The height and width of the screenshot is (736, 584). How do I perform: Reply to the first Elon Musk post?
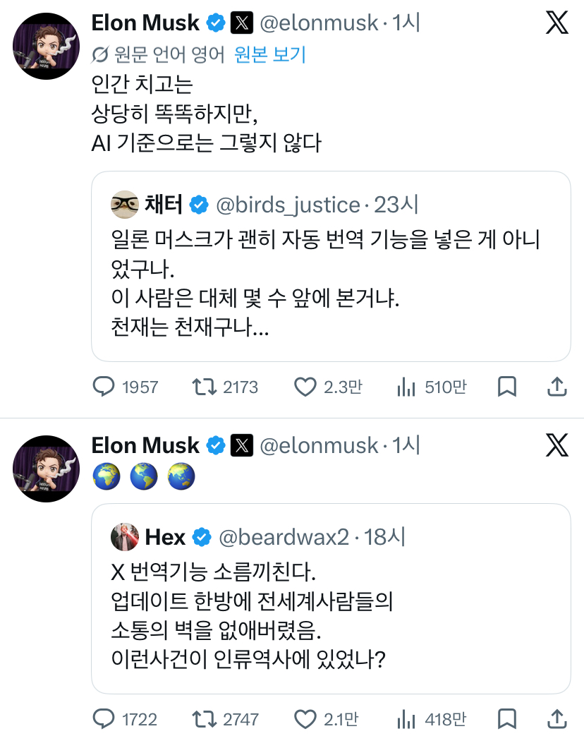point(104,387)
